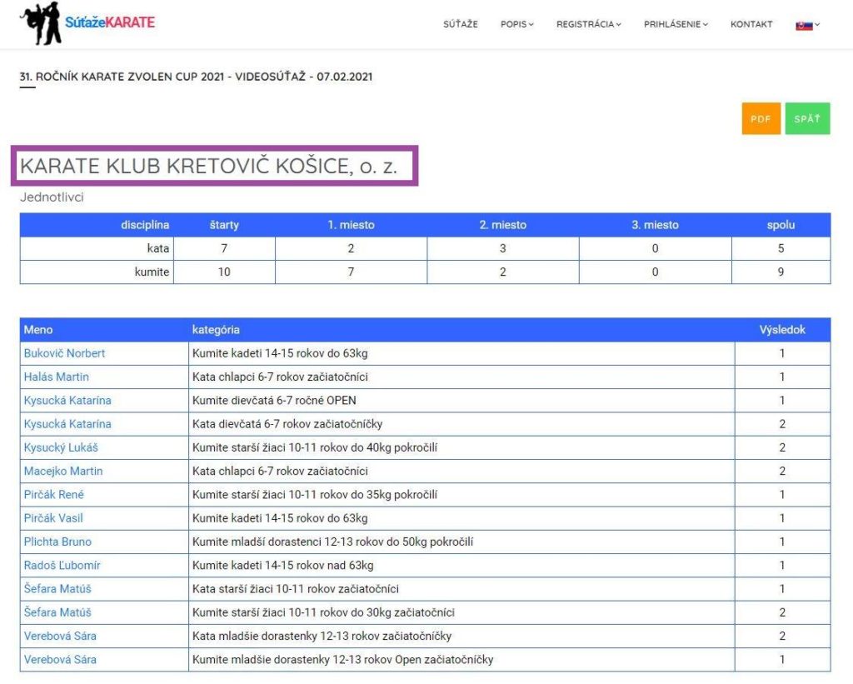The height and width of the screenshot is (684, 853).
Task: Open the SÚŤAŽE menu item
Action: click(x=460, y=24)
